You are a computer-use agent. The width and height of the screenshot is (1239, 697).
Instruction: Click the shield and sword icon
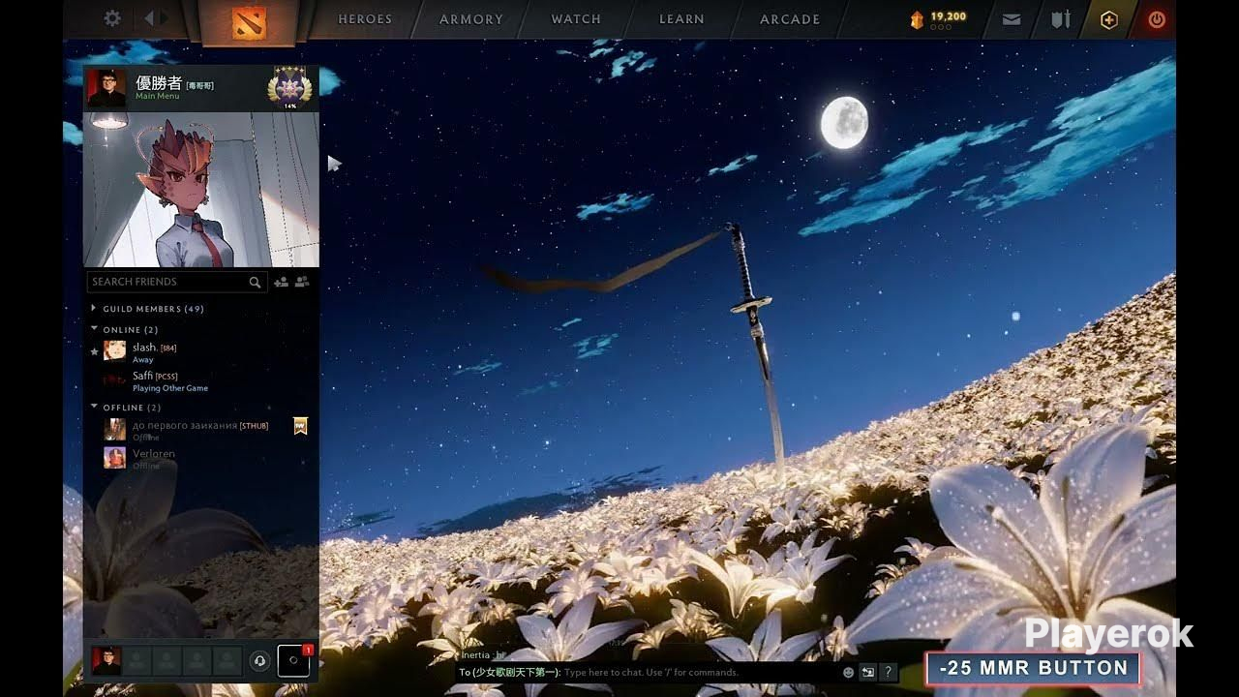tap(1061, 19)
